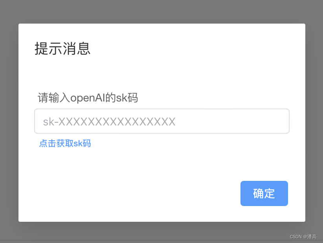323x243 pixels.
Task: Click the gray overlay above the dialog
Action: [x=161, y=11]
